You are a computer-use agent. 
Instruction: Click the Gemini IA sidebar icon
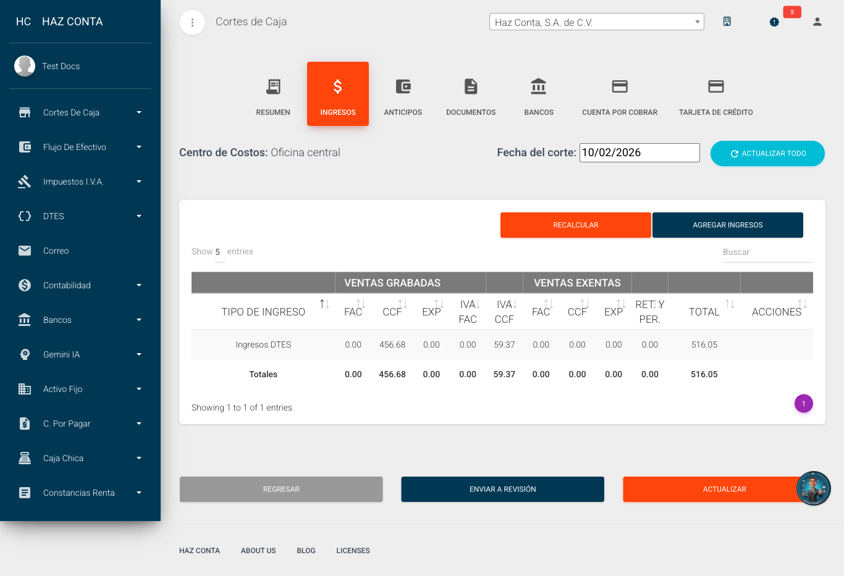24,354
